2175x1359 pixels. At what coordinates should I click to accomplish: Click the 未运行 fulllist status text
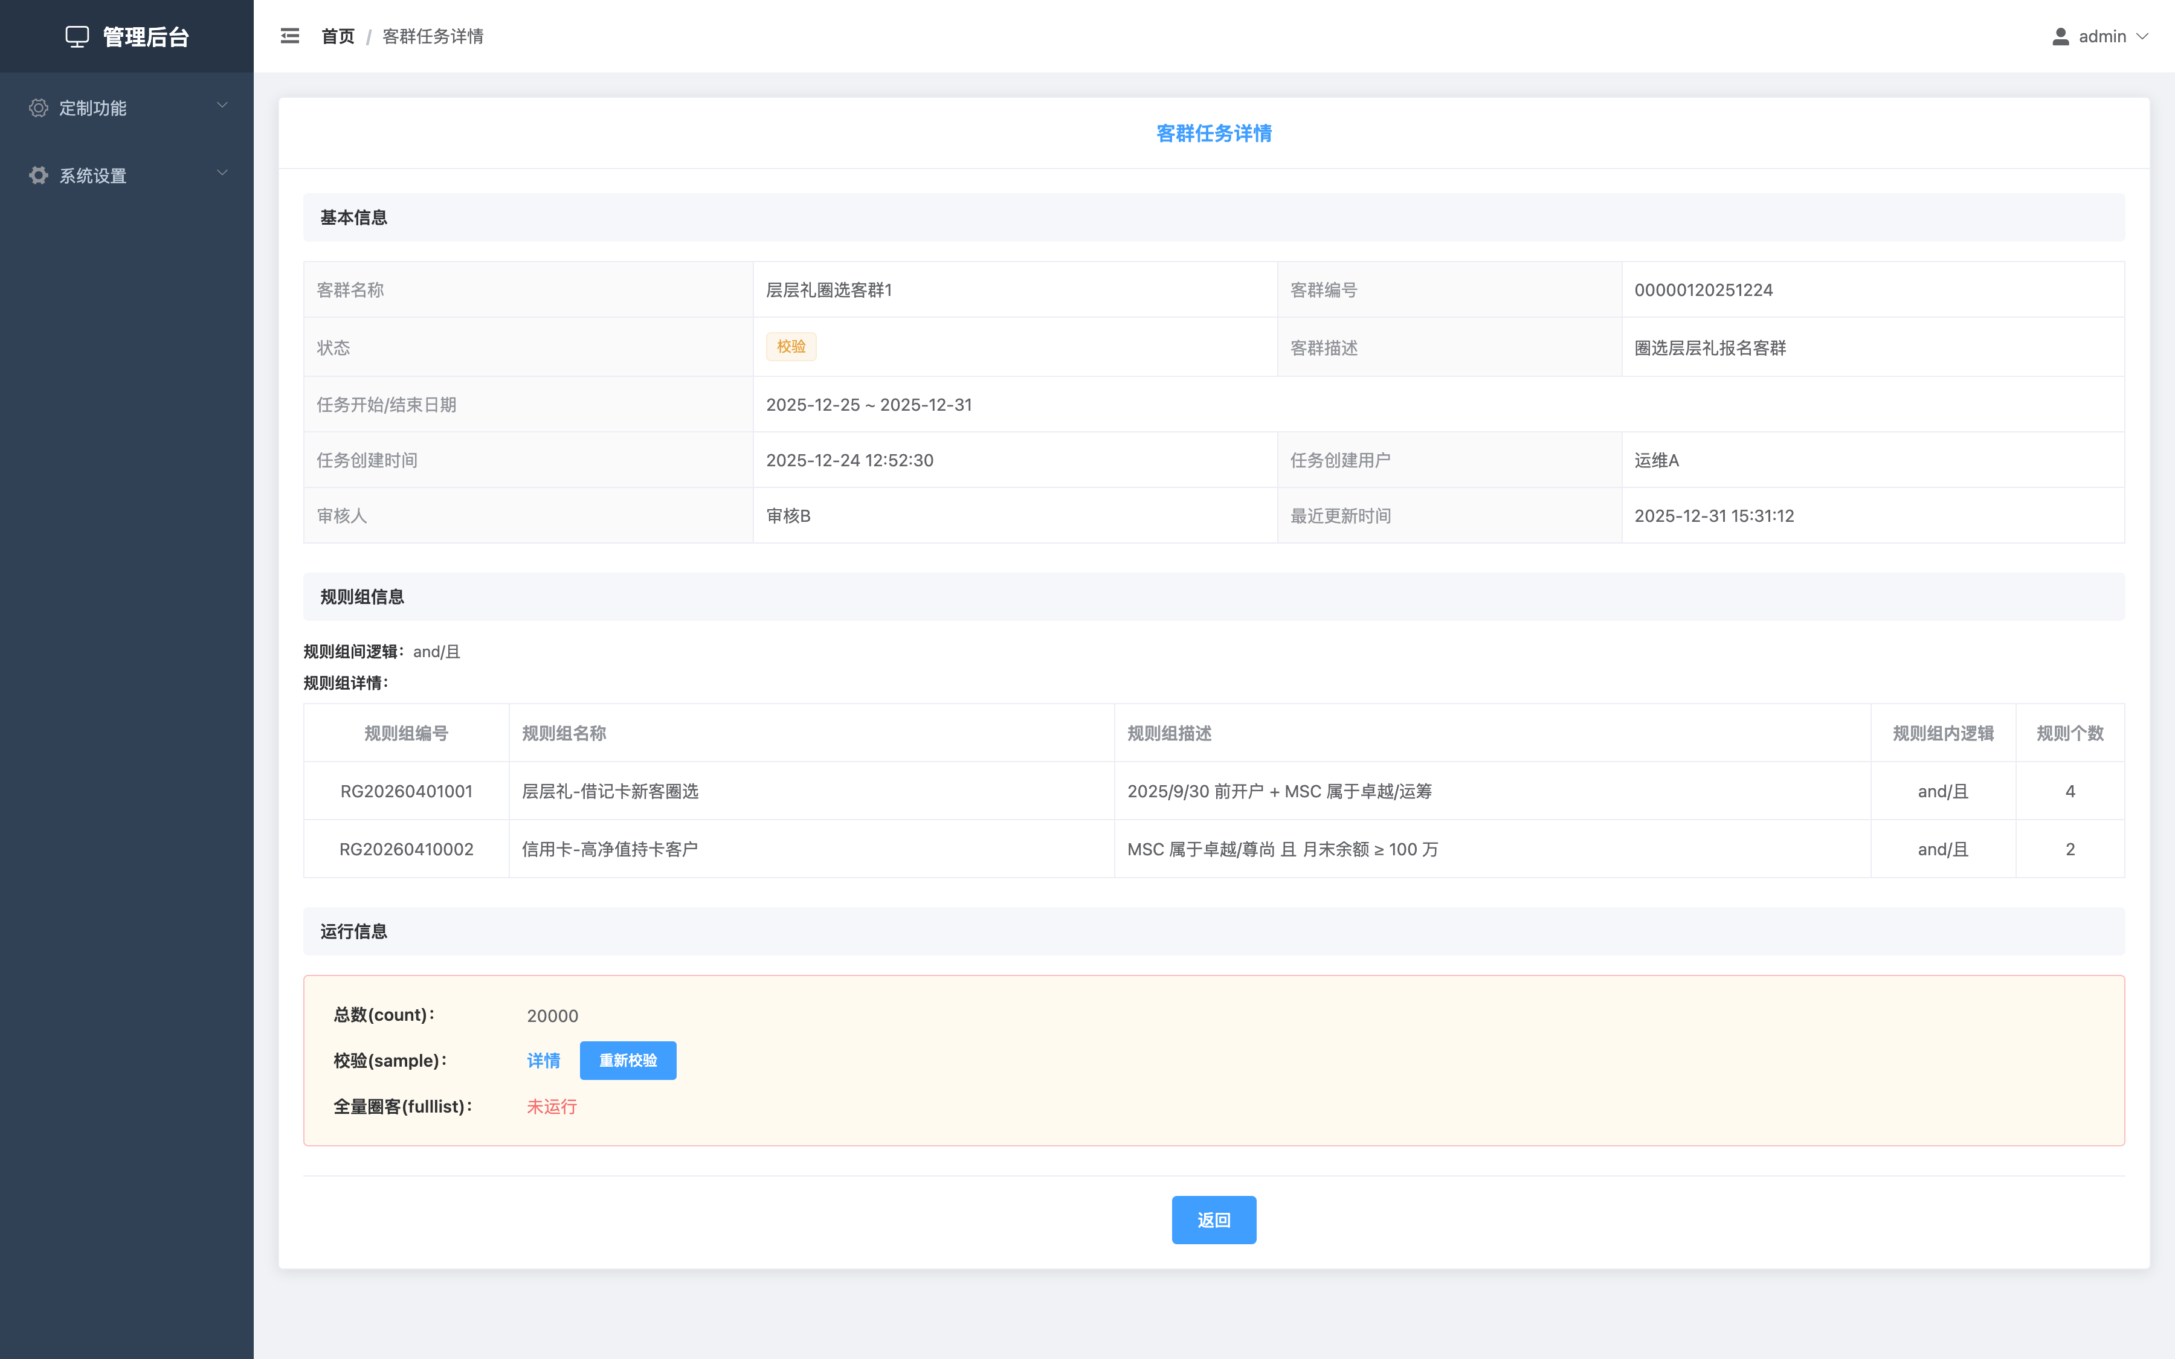click(x=552, y=1107)
